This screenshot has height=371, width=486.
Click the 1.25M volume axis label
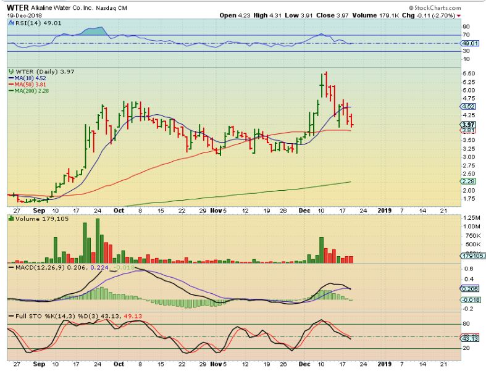pyautogui.click(x=471, y=217)
